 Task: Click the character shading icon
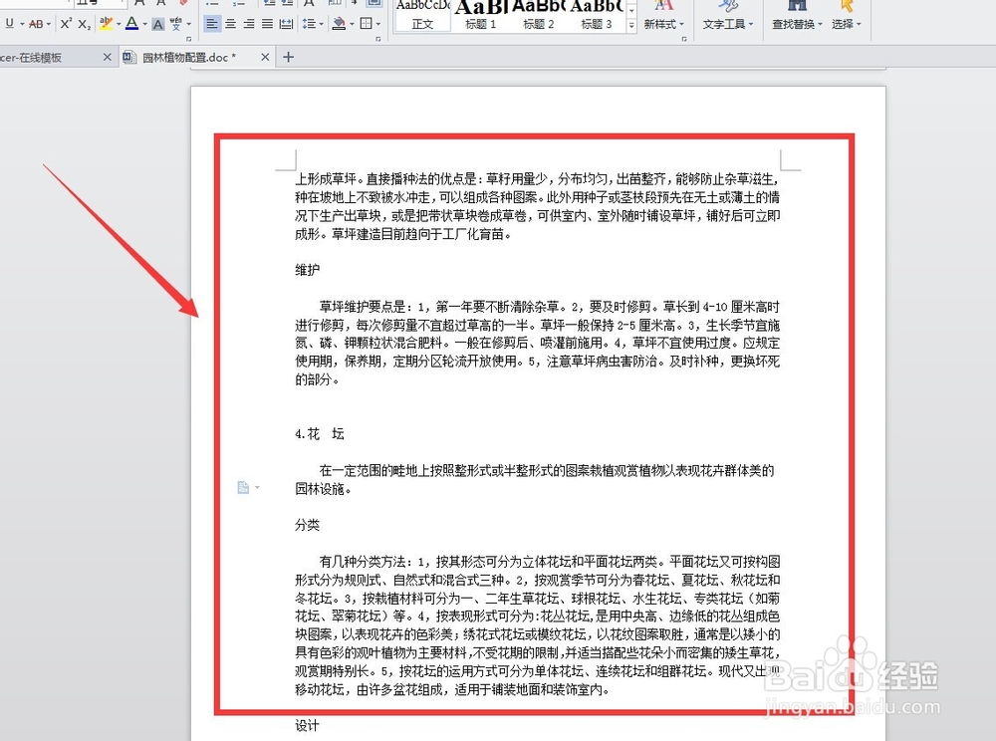[157, 22]
